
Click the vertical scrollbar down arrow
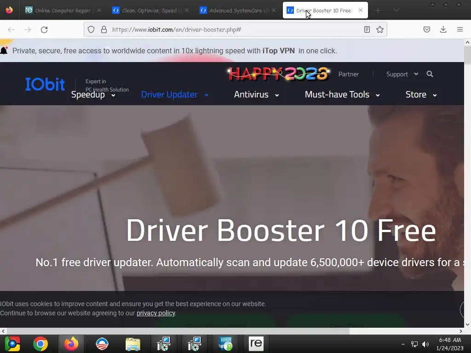(x=467, y=324)
